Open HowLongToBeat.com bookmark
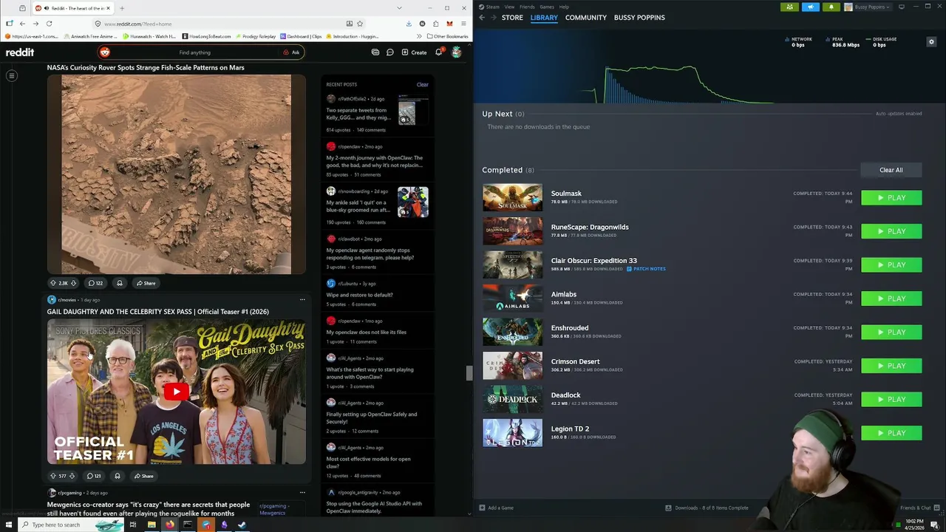The width and height of the screenshot is (946, 532). coord(207,36)
